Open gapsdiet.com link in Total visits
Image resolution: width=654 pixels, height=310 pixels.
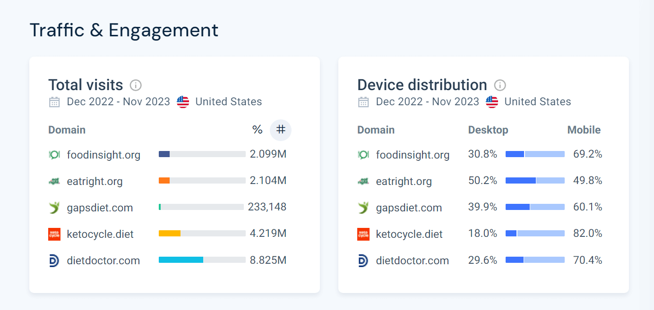point(100,208)
